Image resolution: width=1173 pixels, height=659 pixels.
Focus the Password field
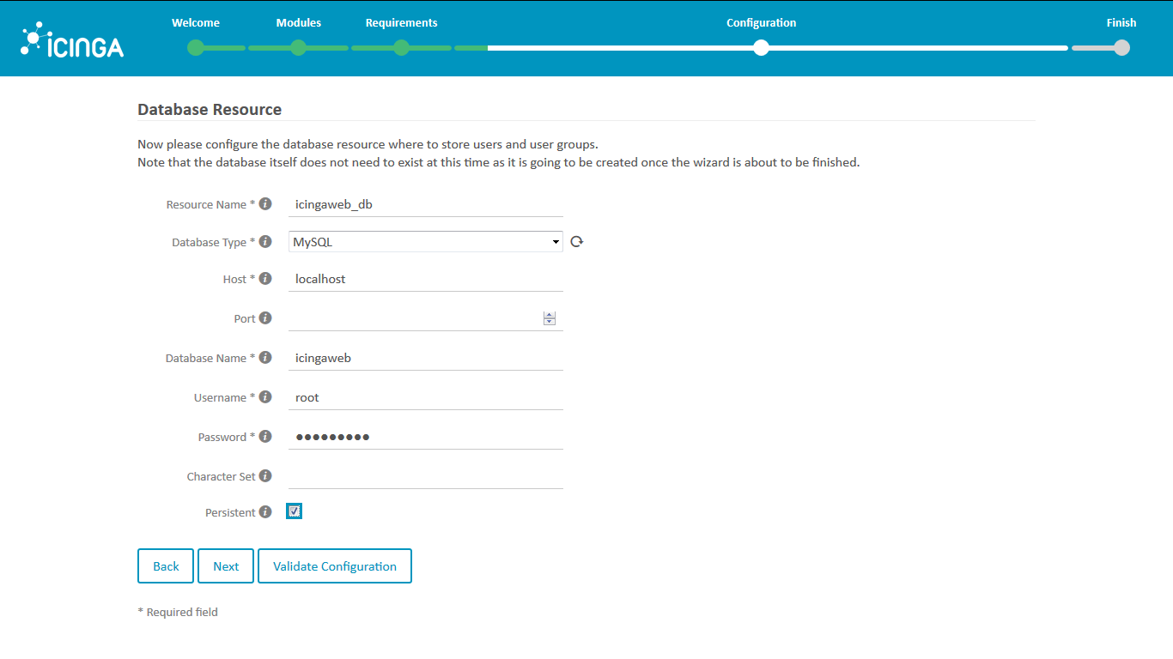(x=426, y=438)
